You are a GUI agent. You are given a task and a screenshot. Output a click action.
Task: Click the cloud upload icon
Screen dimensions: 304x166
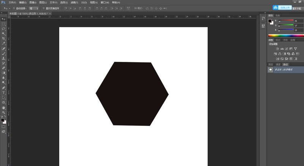275,7
